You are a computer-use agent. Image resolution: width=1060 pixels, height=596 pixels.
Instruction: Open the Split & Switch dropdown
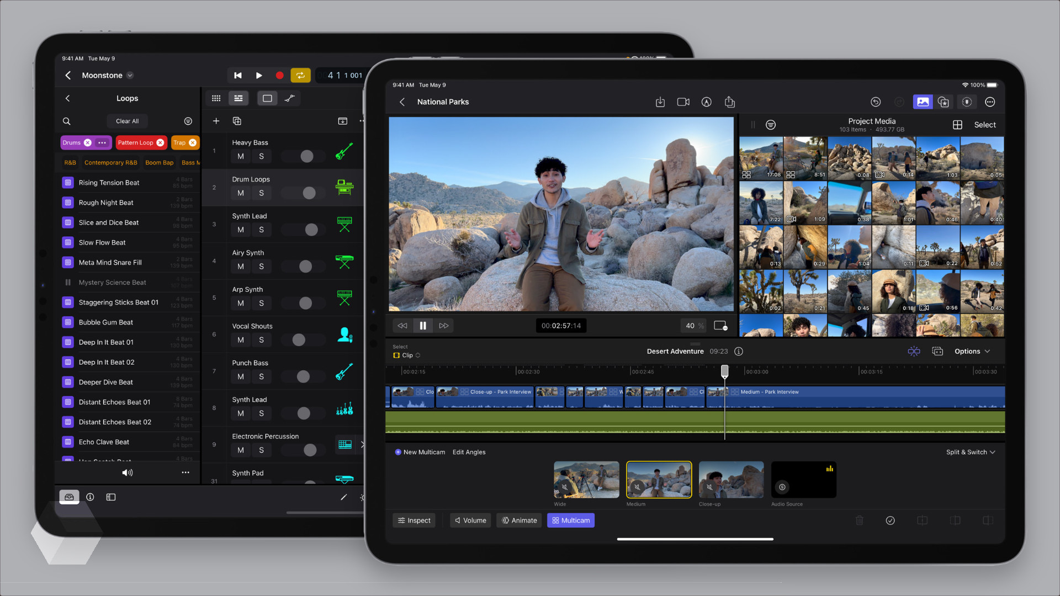(970, 452)
